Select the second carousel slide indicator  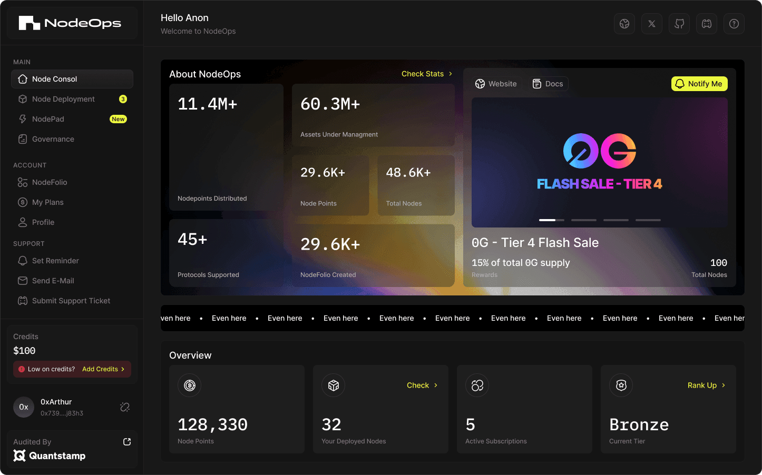[584, 220]
